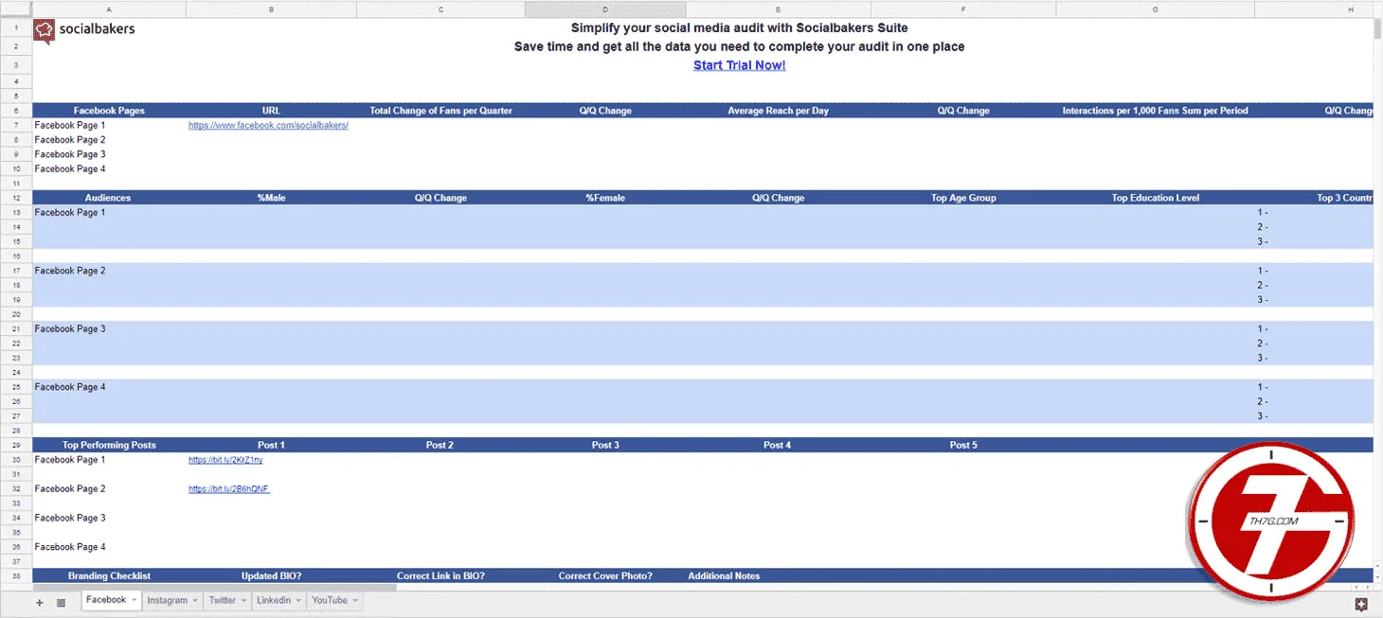Open the facebook.com/socialbakers URL link
This screenshot has height=618, width=1383.
point(269,125)
